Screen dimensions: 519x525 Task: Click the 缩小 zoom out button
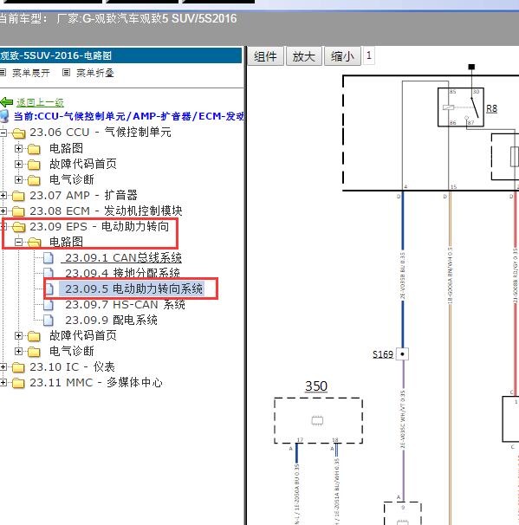[x=342, y=56]
